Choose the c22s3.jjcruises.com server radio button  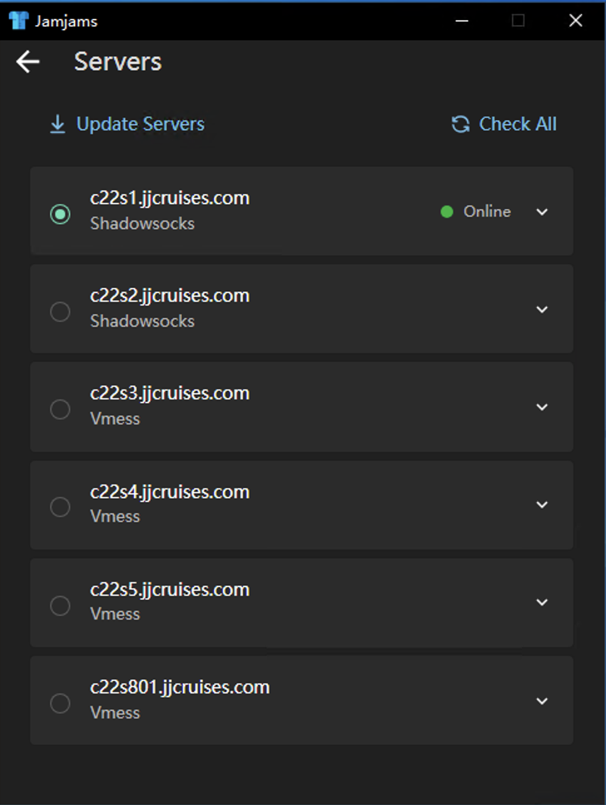click(x=60, y=409)
